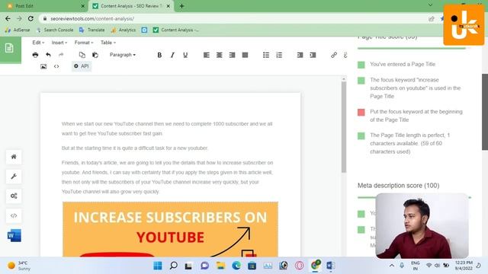Undo the last edit
The height and width of the screenshot is (274, 488).
coord(48,55)
